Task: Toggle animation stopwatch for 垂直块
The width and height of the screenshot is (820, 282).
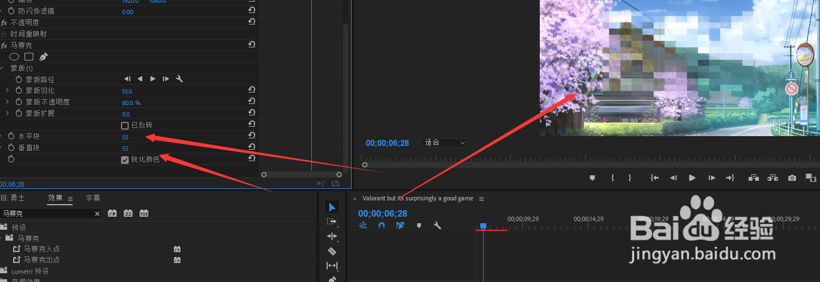Action: 11,148
